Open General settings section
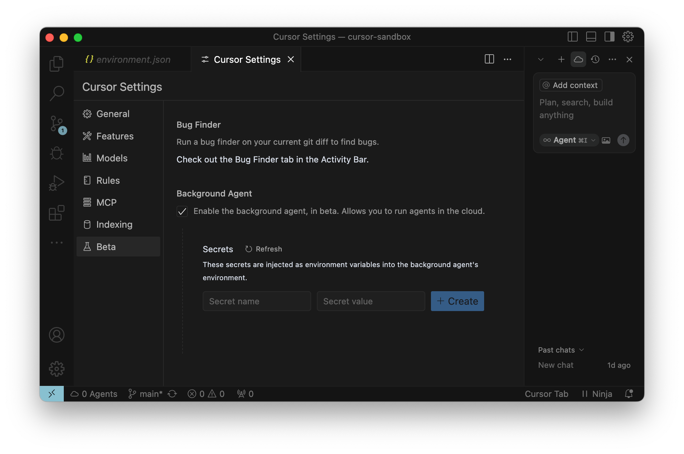Viewport: 684px width, 454px height. point(118,114)
